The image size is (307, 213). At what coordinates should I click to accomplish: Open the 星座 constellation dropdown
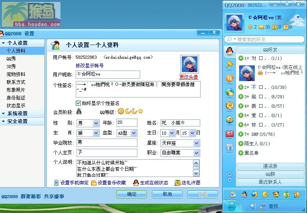[196, 143]
